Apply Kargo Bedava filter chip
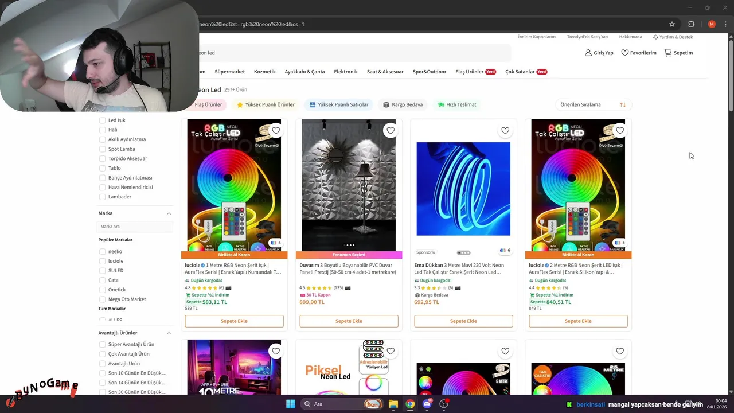 tap(403, 104)
